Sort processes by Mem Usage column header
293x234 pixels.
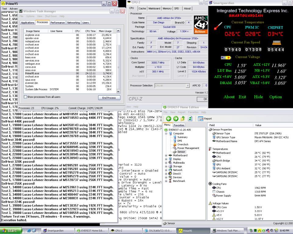click(x=105, y=31)
